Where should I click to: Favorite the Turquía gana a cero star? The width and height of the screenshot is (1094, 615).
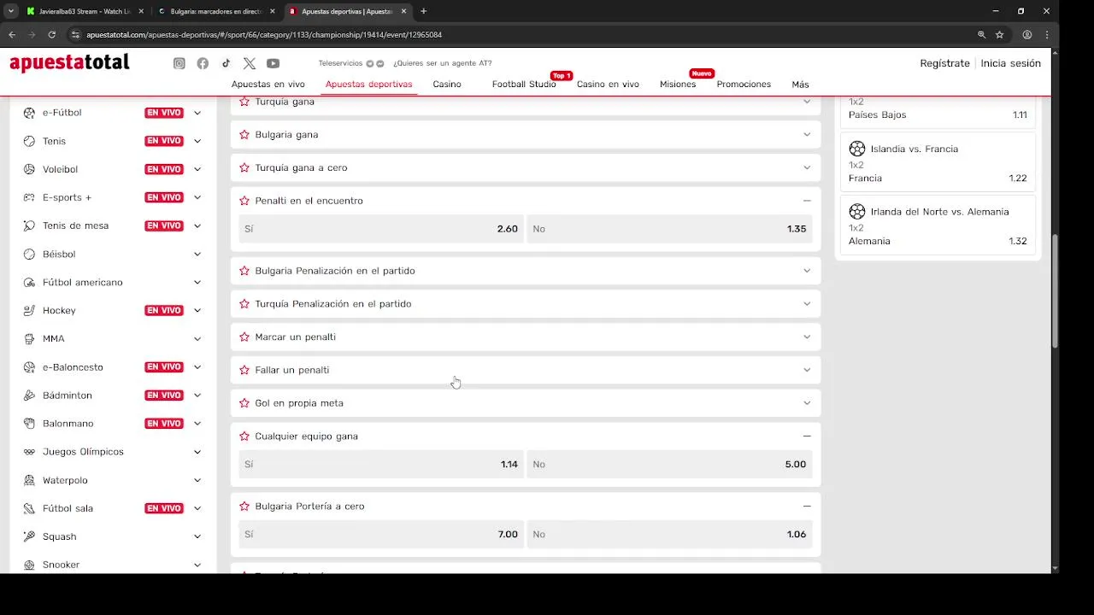244,167
